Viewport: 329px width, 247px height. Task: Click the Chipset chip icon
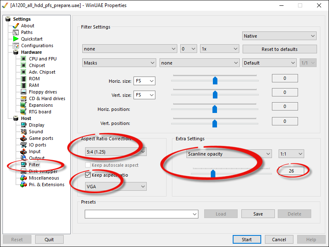click(24, 65)
